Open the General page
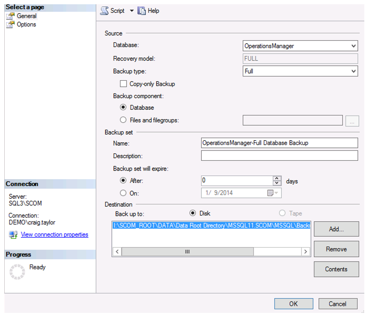 click(27, 16)
